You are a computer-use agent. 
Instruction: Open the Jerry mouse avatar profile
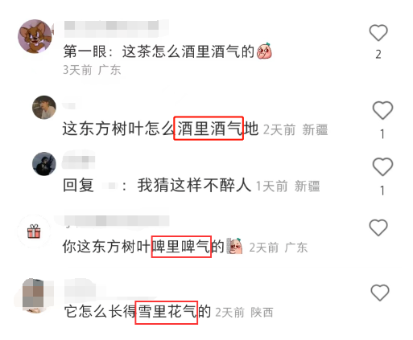pyautogui.click(x=35, y=36)
